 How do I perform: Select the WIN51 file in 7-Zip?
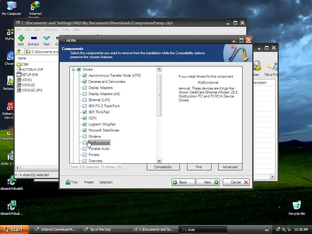(24, 80)
